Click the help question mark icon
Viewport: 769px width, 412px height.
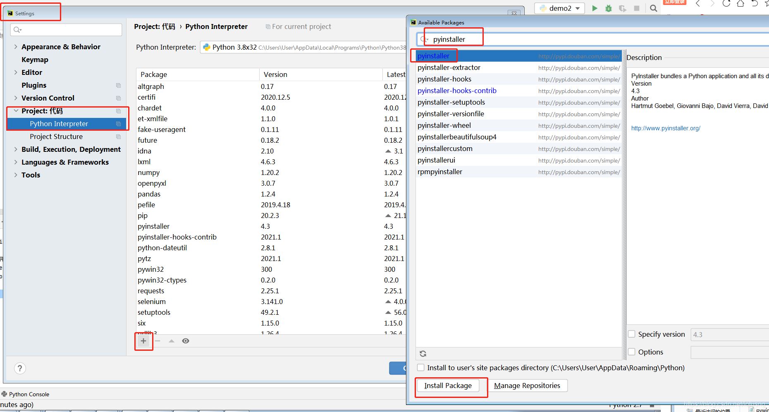tap(20, 368)
